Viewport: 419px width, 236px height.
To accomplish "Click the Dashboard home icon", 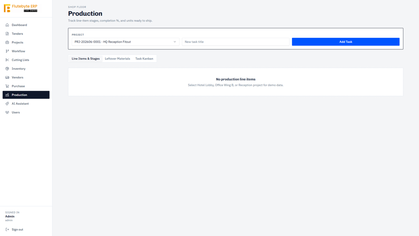I will click(x=7, y=25).
